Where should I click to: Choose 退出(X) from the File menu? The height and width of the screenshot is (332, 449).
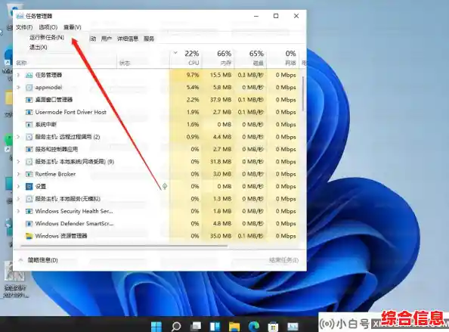tap(39, 47)
